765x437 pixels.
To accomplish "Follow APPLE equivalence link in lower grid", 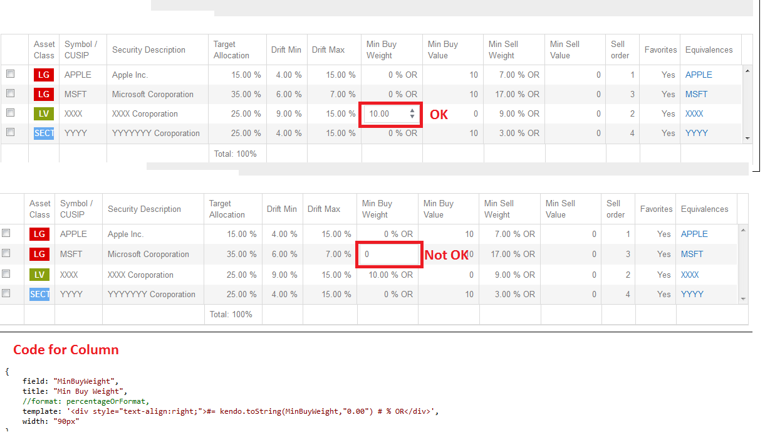I will coord(694,234).
